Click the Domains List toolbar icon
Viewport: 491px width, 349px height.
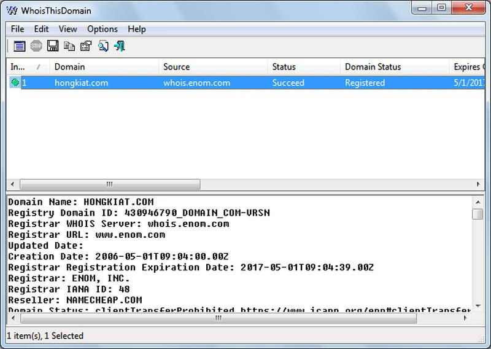pos(20,46)
